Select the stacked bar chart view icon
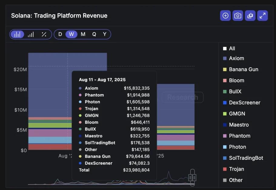Image resolution: width=276 pixels, height=190 pixels. (x=17, y=34)
